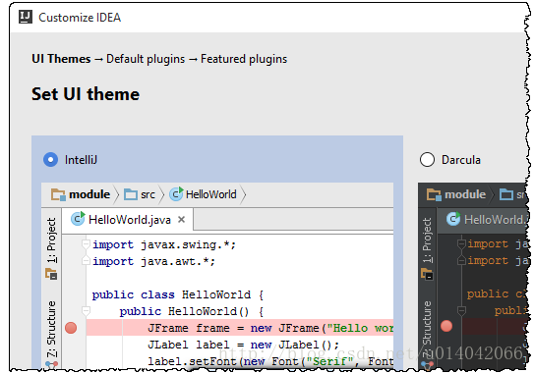Screen dimensions: 534x373
Task: Click the UI Themes breadcrumb step
Action: 61,59
